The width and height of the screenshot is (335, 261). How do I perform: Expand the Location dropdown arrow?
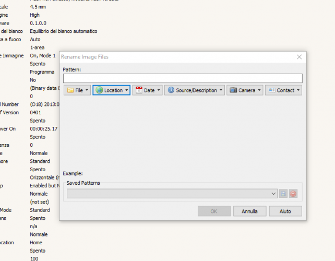pyautogui.click(x=126, y=90)
